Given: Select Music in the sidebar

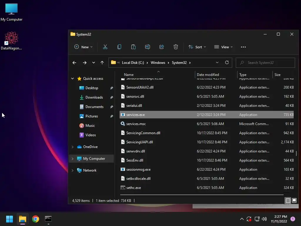Looking at the screenshot, I should click(90, 125).
